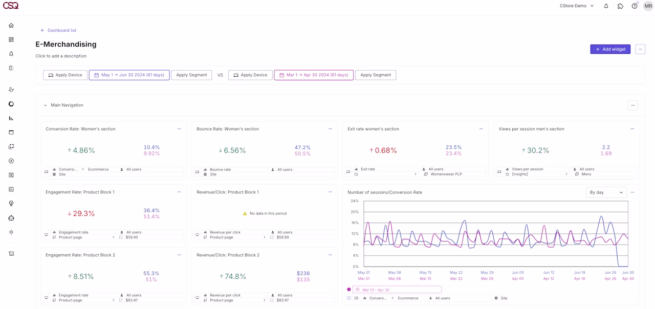Click the Womenswear PLP page label
Screen dimensions: 655x309
point(446,174)
